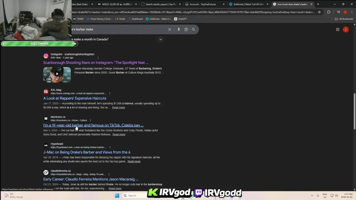Open the weather widget showing 3°C
Image resolution: width=356 pixels, height=200 pixels.
(x=13, y=196)
